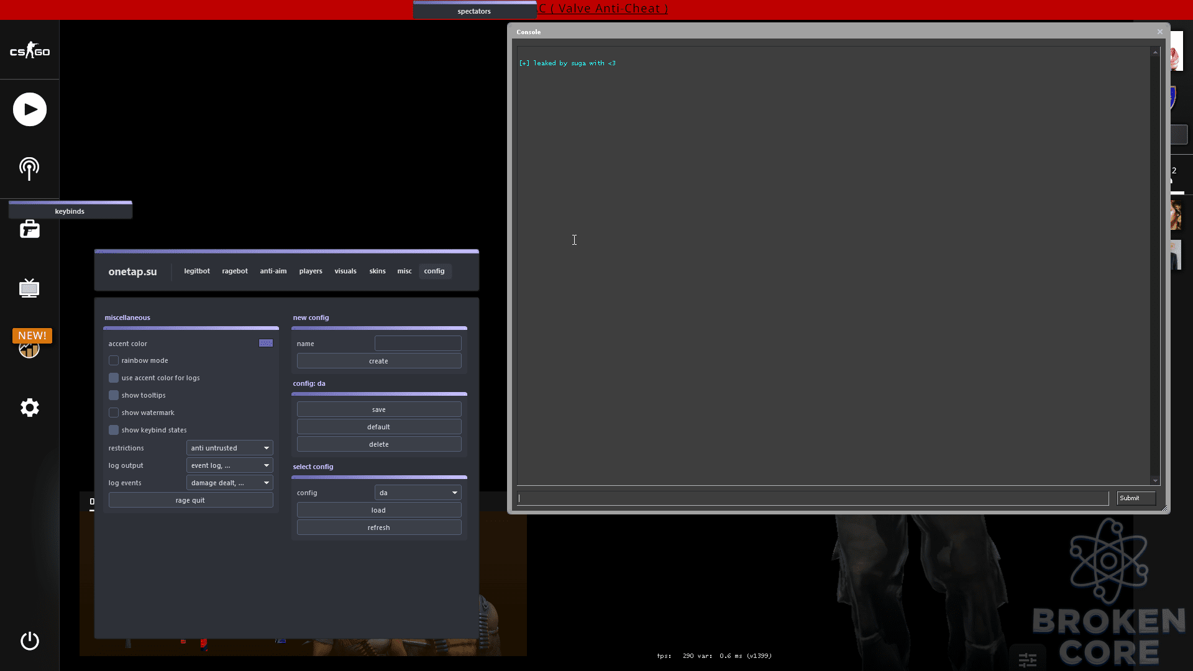The width and height of the screenshot is (1193, 671).
Task: Switch to the ragebot tab
Action: (x=235, y=271)
